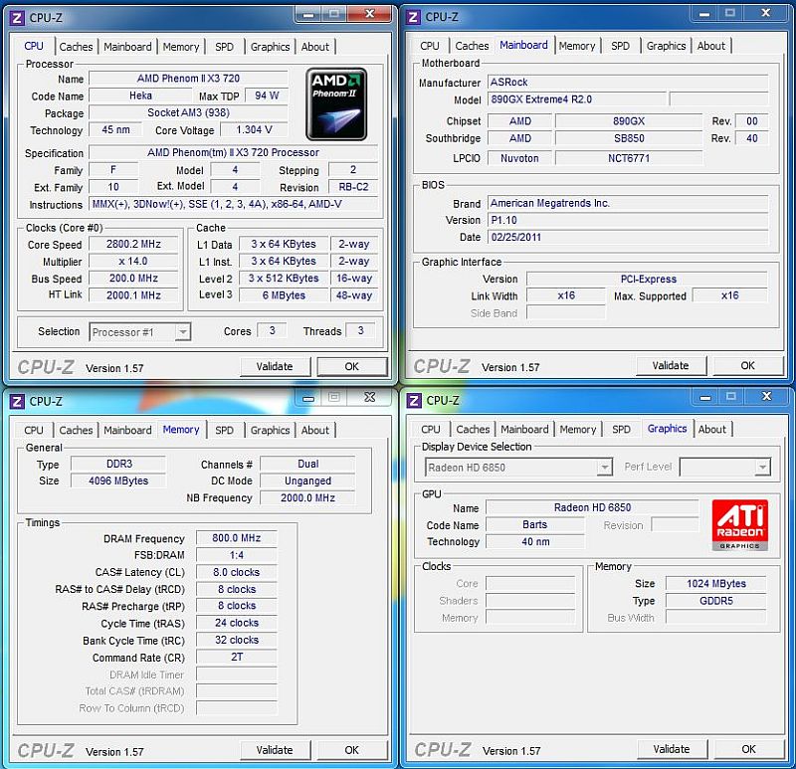Click the GPU memory Size field 1024 MBytes
The height and width of the screenshot is (769, 796).
tap(716, 584)
